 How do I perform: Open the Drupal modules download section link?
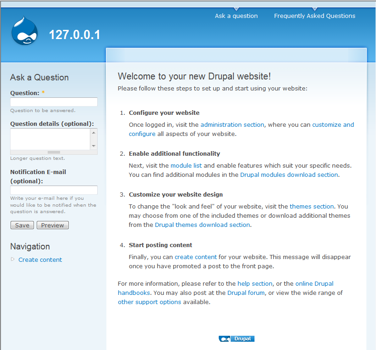point(289,175)
